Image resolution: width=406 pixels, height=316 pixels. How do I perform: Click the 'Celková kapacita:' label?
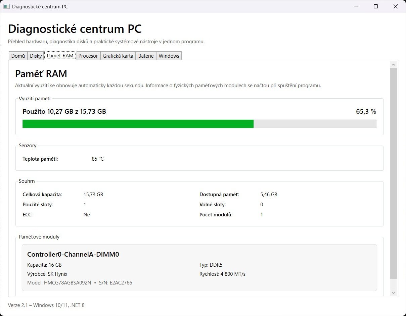click(x=42, y=195)
